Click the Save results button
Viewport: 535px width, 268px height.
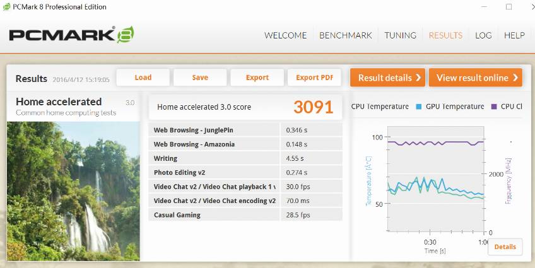200,78
